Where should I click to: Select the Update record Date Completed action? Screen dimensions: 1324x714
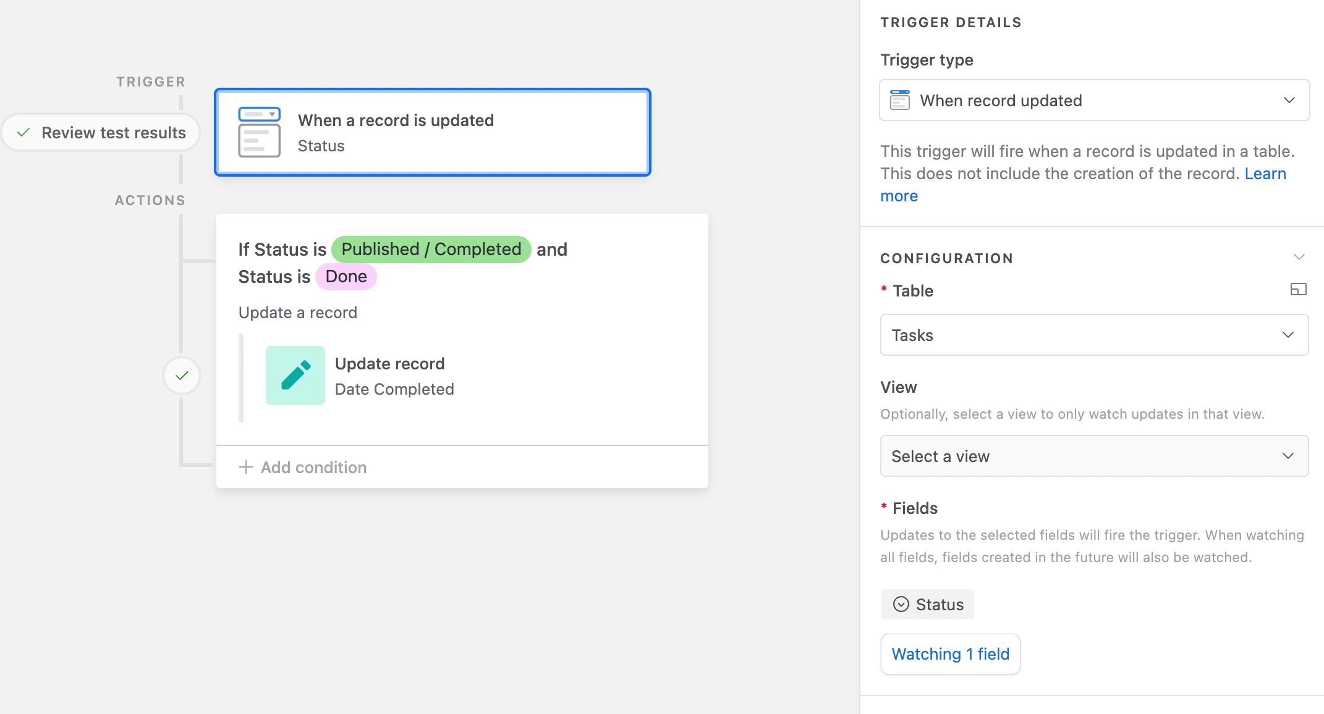tap(394, 376)
